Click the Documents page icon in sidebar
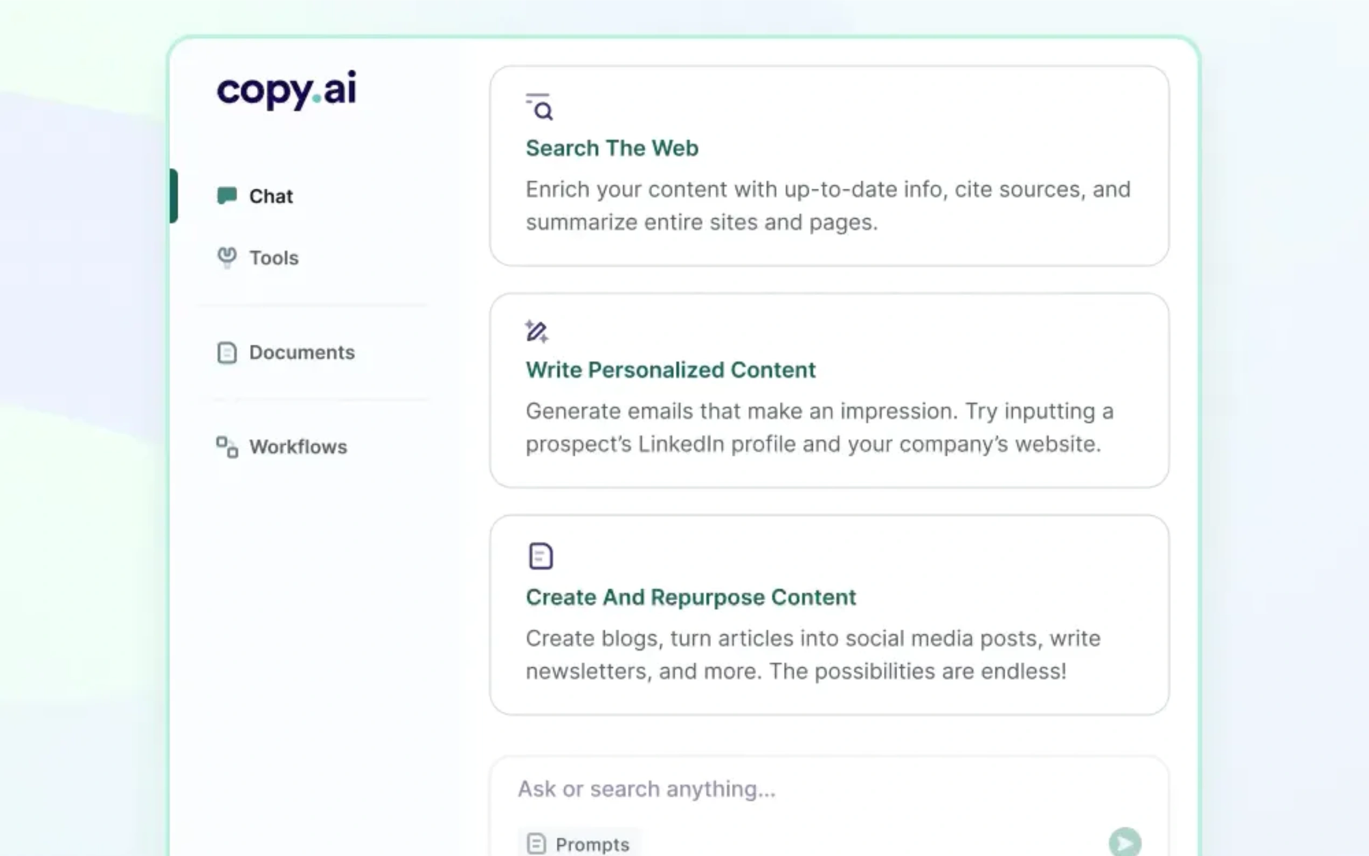 click(x=227, y=353)
